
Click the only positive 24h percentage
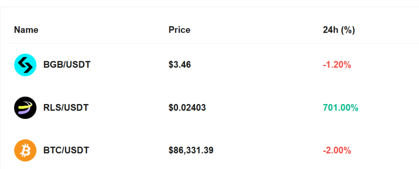tap(340, 108)
